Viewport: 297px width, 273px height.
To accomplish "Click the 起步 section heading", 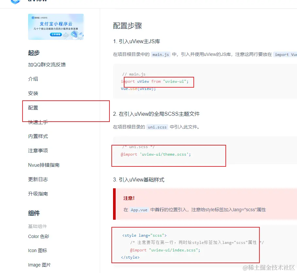I will click(x=34, y=53).
